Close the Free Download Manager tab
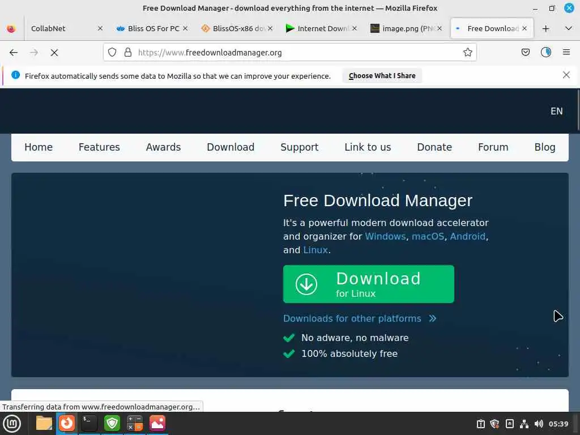Screen dimensions: 580x435 click(x=524, y=28)
